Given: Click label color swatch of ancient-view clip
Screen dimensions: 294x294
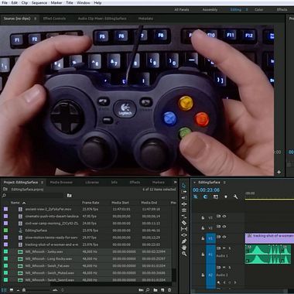Looking at the screenshot, I should pos(5,209).
